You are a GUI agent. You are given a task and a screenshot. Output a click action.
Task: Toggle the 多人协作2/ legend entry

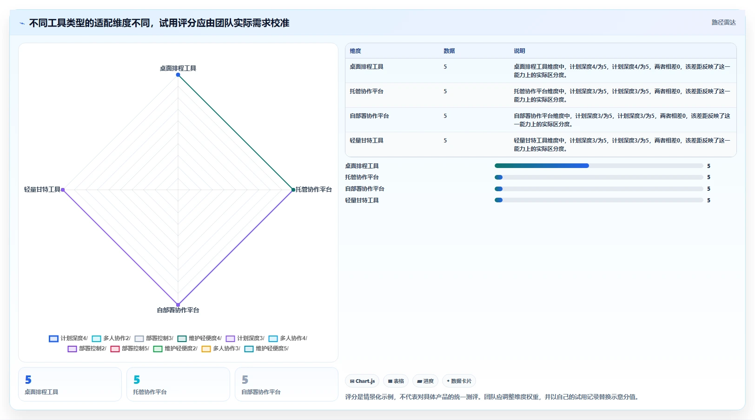click(111, 338)
